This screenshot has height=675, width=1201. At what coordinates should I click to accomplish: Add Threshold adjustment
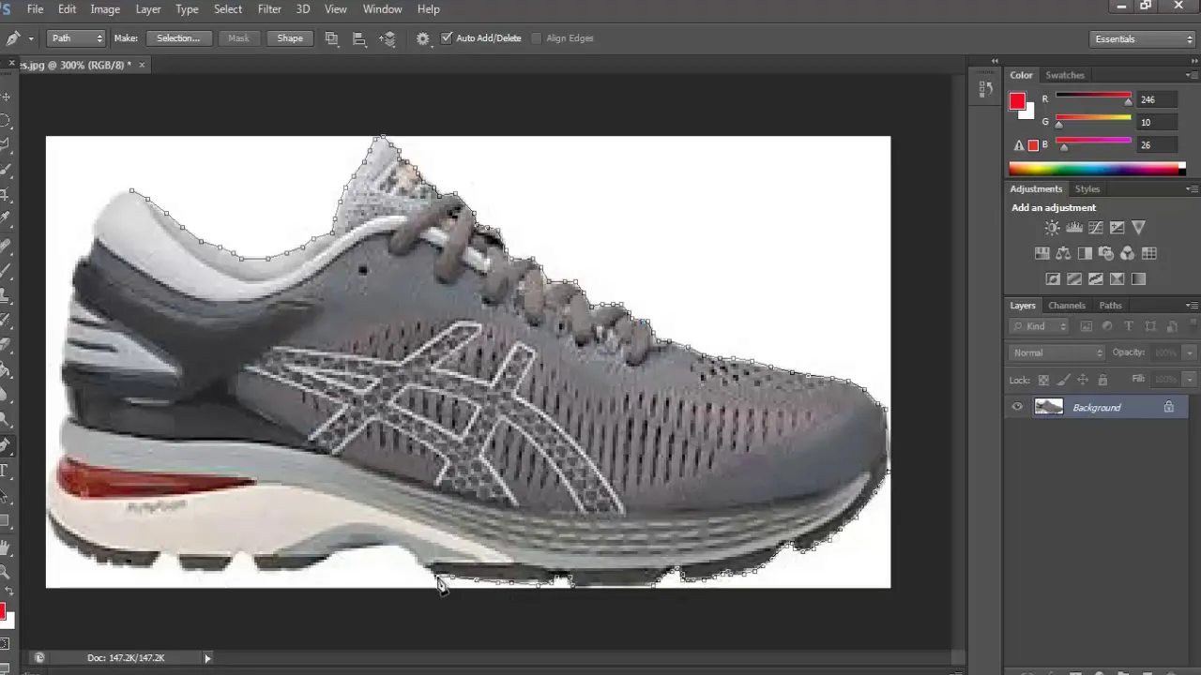(x=1095, y=278)
